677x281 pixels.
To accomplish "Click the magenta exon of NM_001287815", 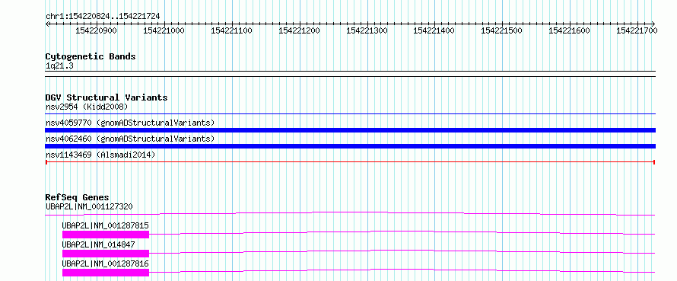I will (105, 235).
